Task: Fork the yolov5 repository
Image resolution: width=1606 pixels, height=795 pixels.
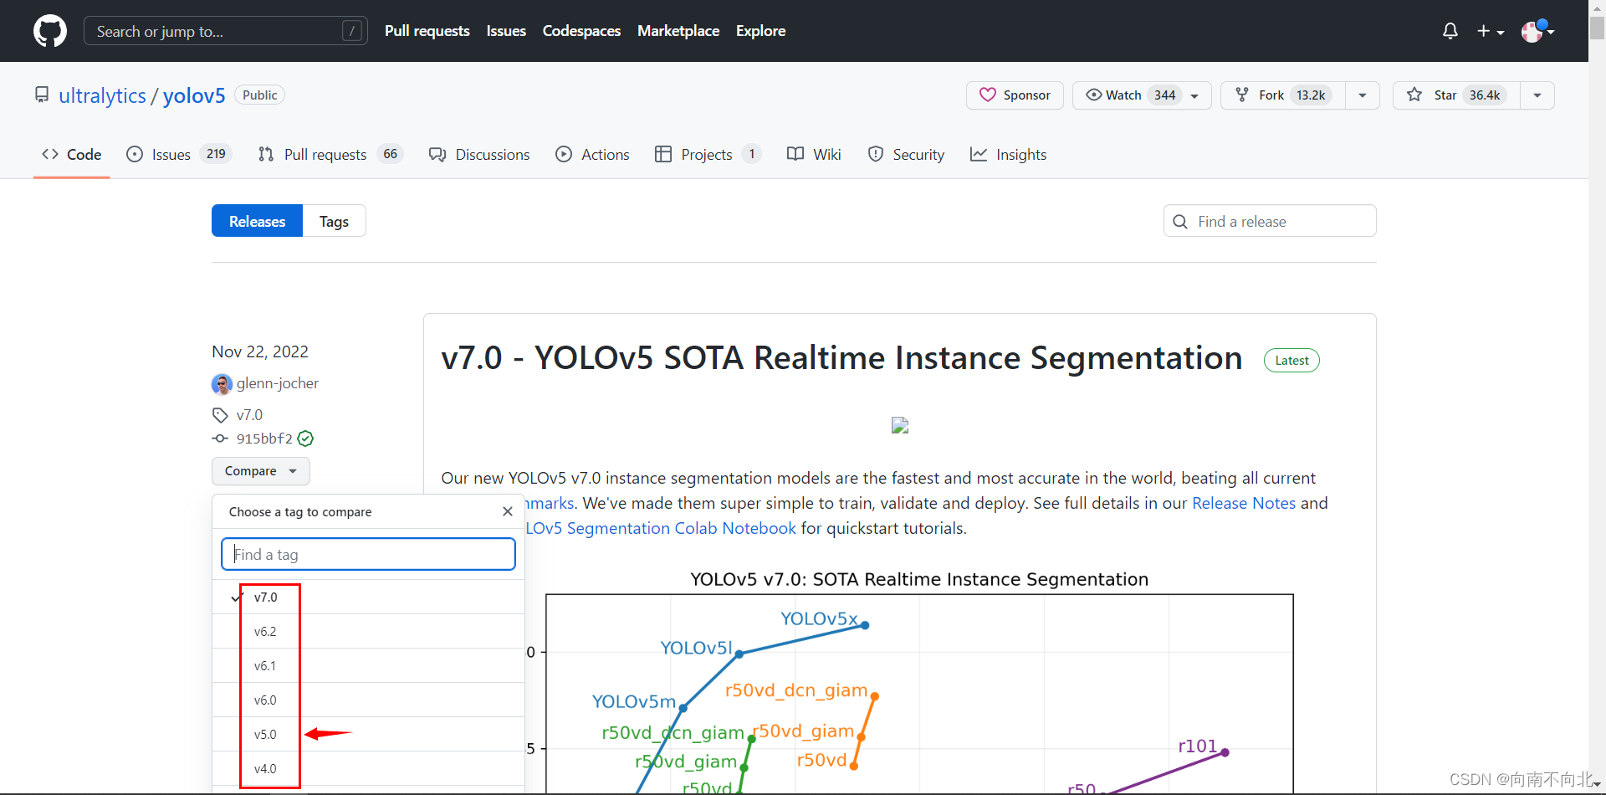Action: (1284, 95)
